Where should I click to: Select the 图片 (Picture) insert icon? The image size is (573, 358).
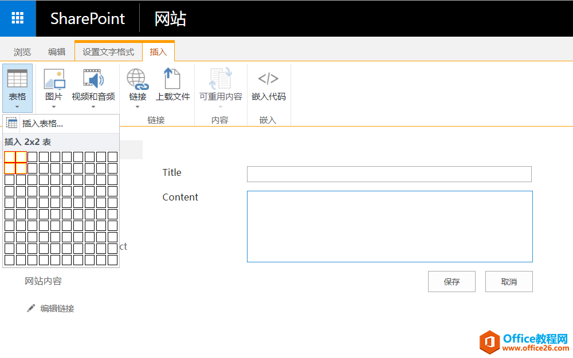pyautogui.click(x=53, y=80)
